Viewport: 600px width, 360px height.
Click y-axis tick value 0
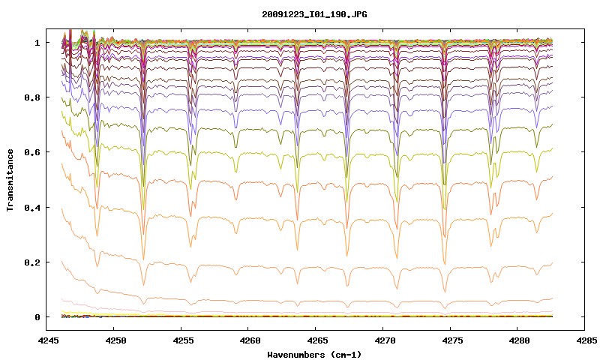pos(37,317)
